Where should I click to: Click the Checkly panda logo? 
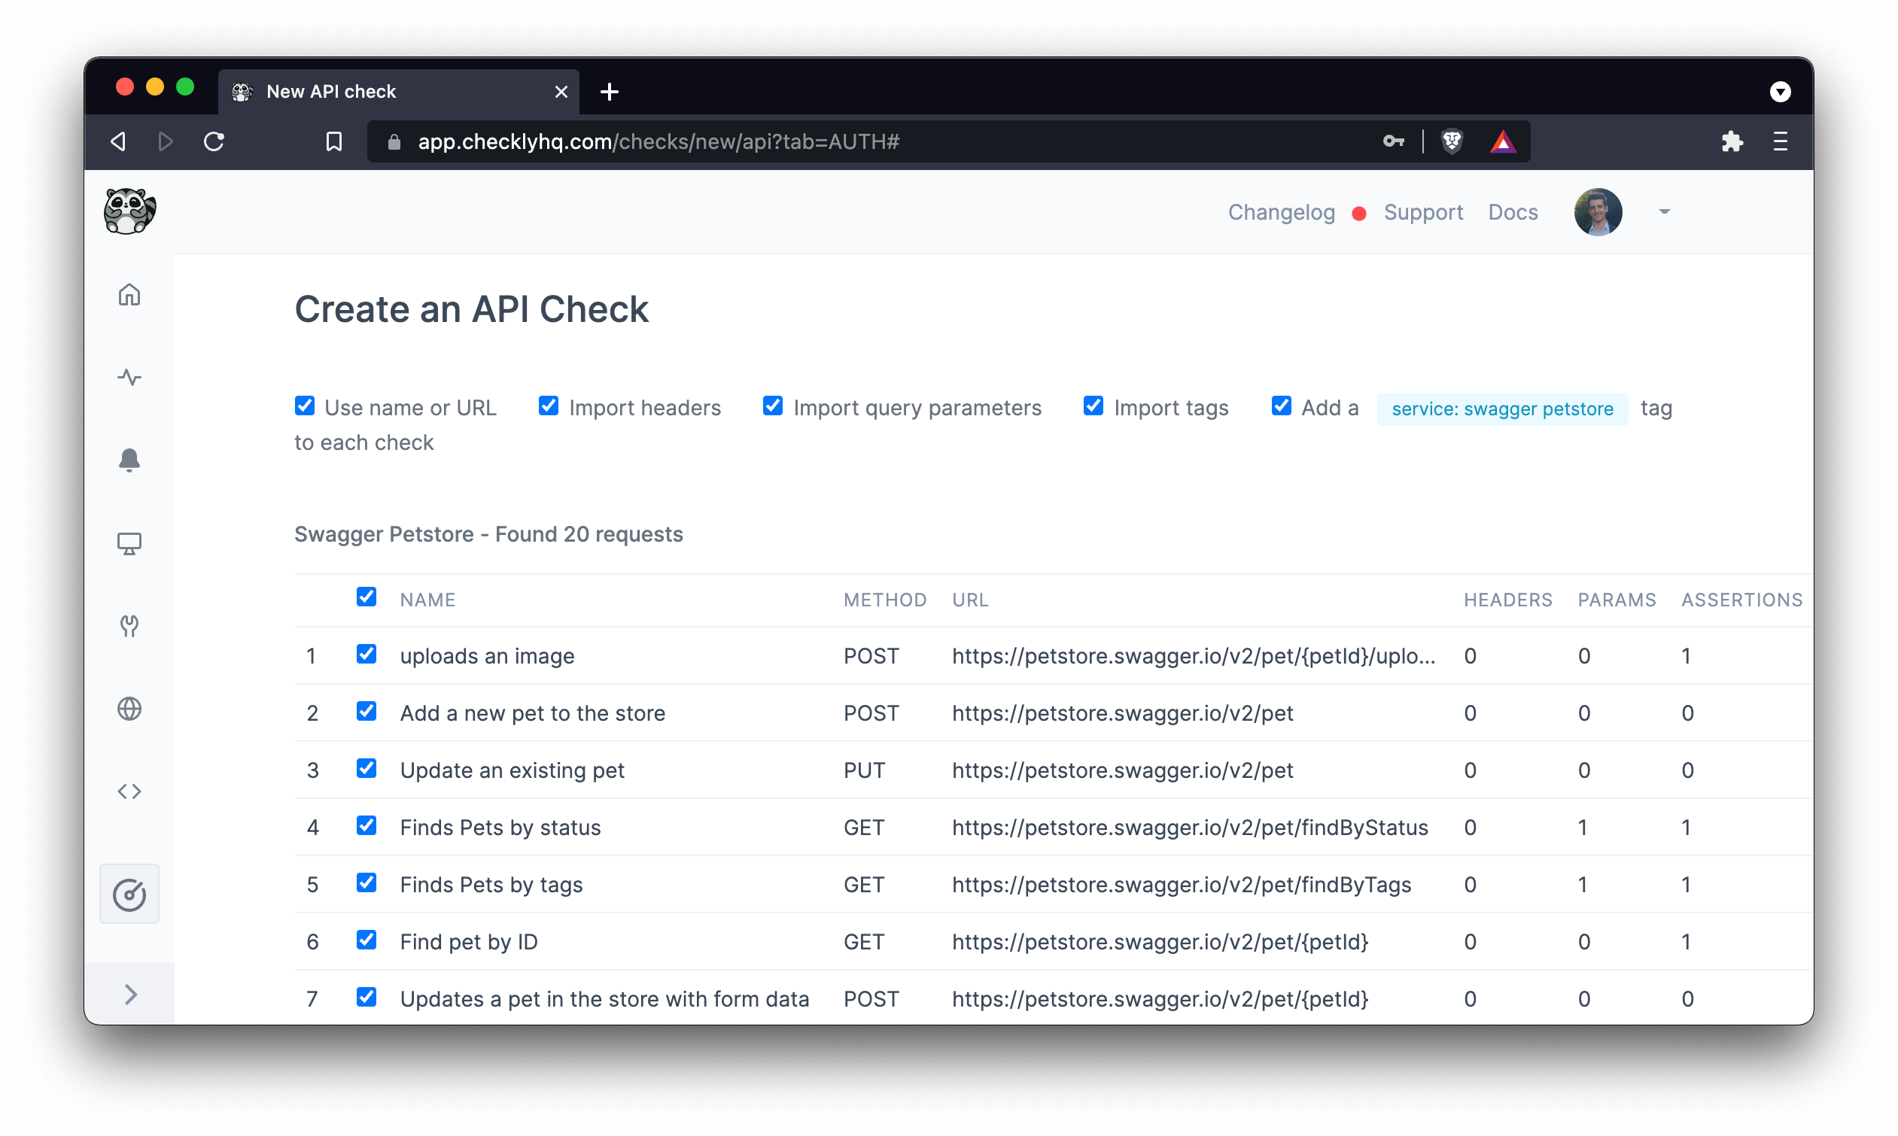[128, 211]
